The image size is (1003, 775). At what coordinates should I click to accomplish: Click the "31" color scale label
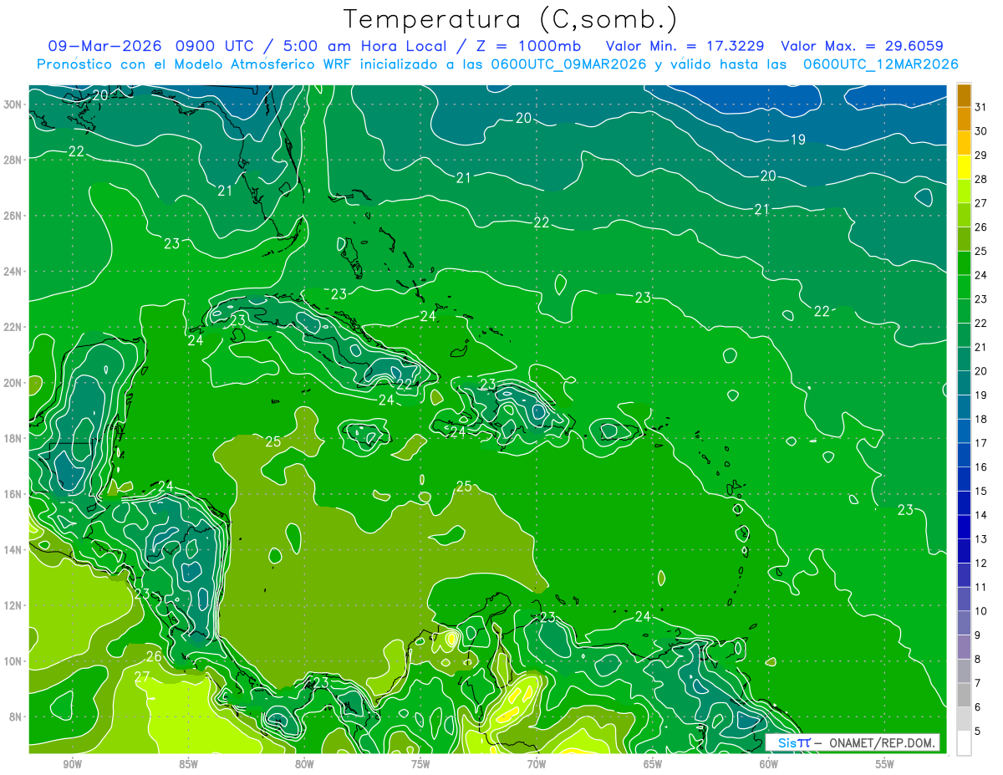(x=981, y=107)
